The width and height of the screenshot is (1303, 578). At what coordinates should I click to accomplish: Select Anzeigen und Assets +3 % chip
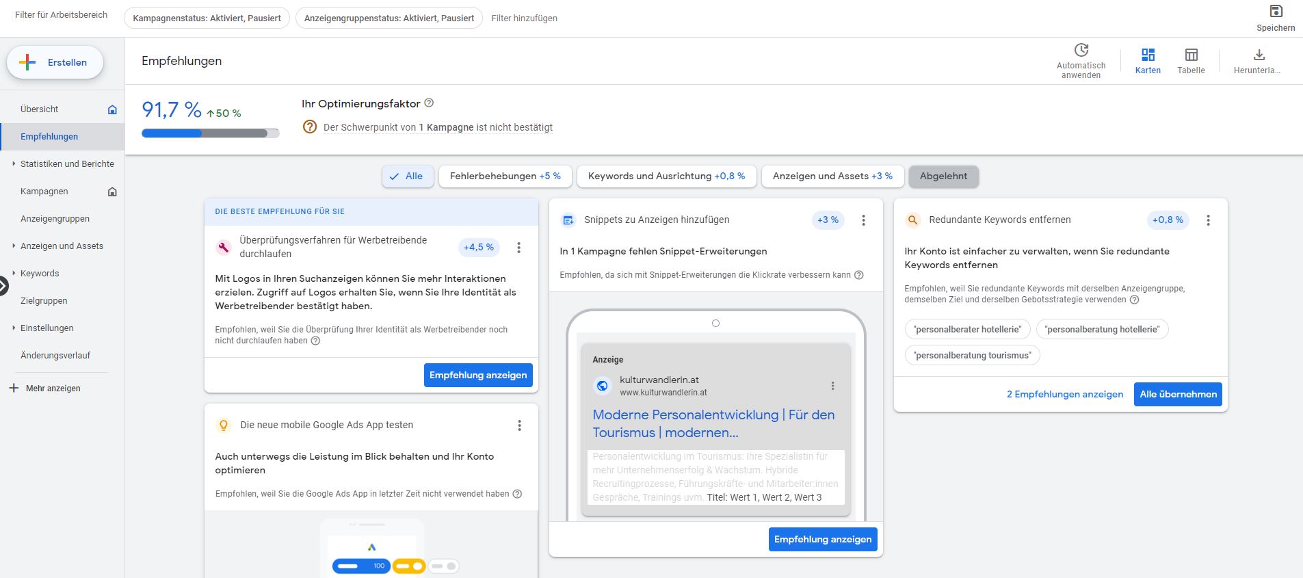coord(832,176)
